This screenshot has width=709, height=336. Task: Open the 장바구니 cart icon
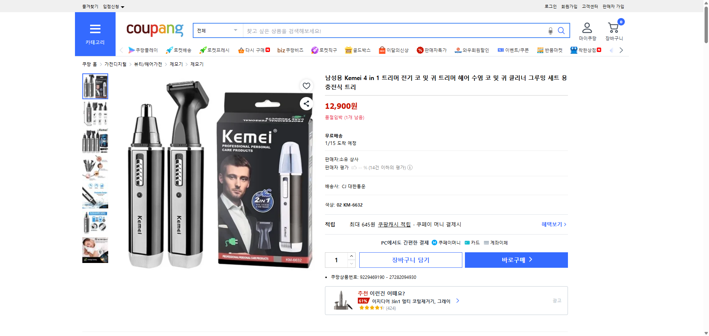pyautogui.click(x=613, y=27)
